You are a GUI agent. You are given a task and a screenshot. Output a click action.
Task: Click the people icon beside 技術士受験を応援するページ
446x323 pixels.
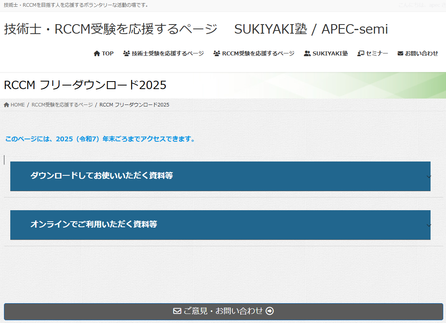pos(126,53)
